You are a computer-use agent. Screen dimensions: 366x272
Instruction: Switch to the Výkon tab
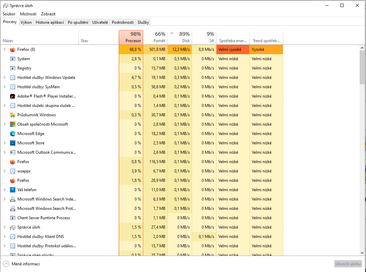coord(26,22)
